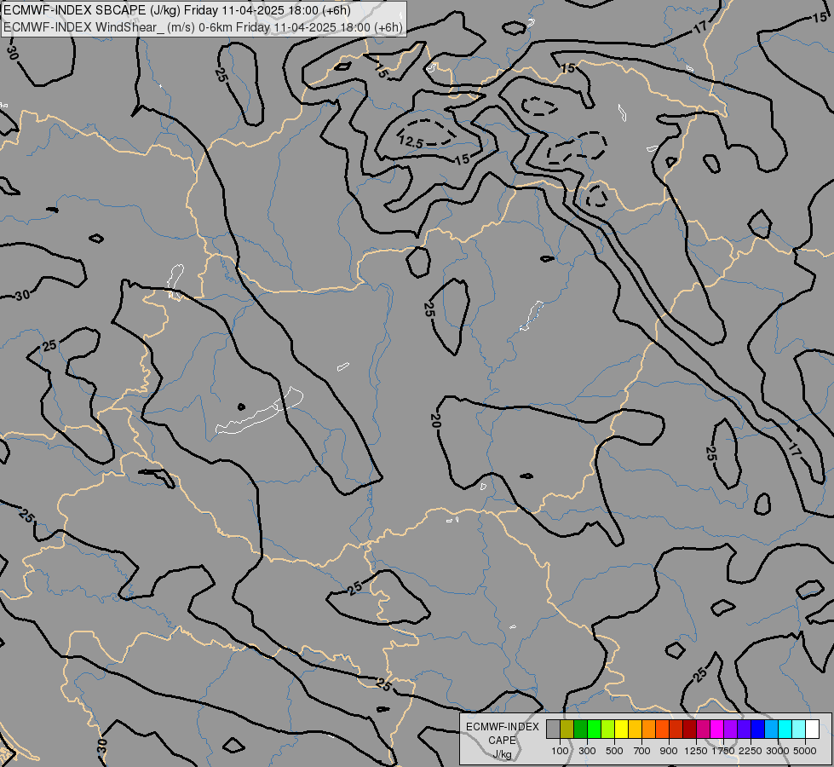Click the '500' legend value

[614, 751]
